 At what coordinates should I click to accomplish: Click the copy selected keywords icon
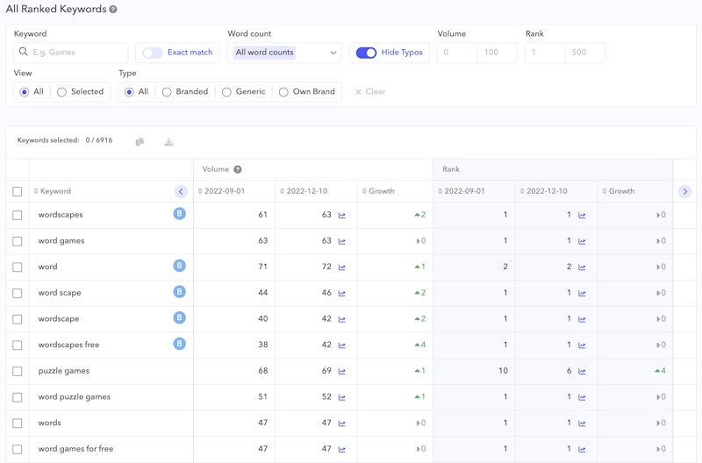click(x=140, y=141)
